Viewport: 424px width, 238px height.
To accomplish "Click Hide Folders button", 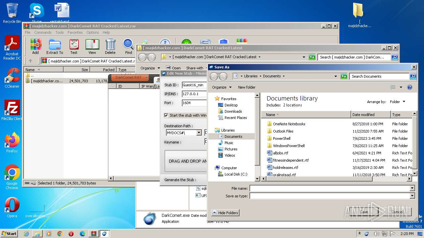I will [225, 213].
